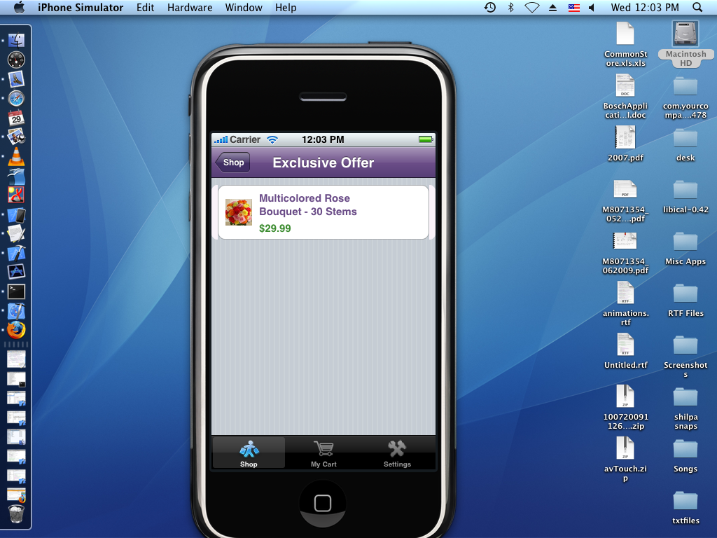
Task: Open the iPhone Simulator menu
Action: pos(81,7)
